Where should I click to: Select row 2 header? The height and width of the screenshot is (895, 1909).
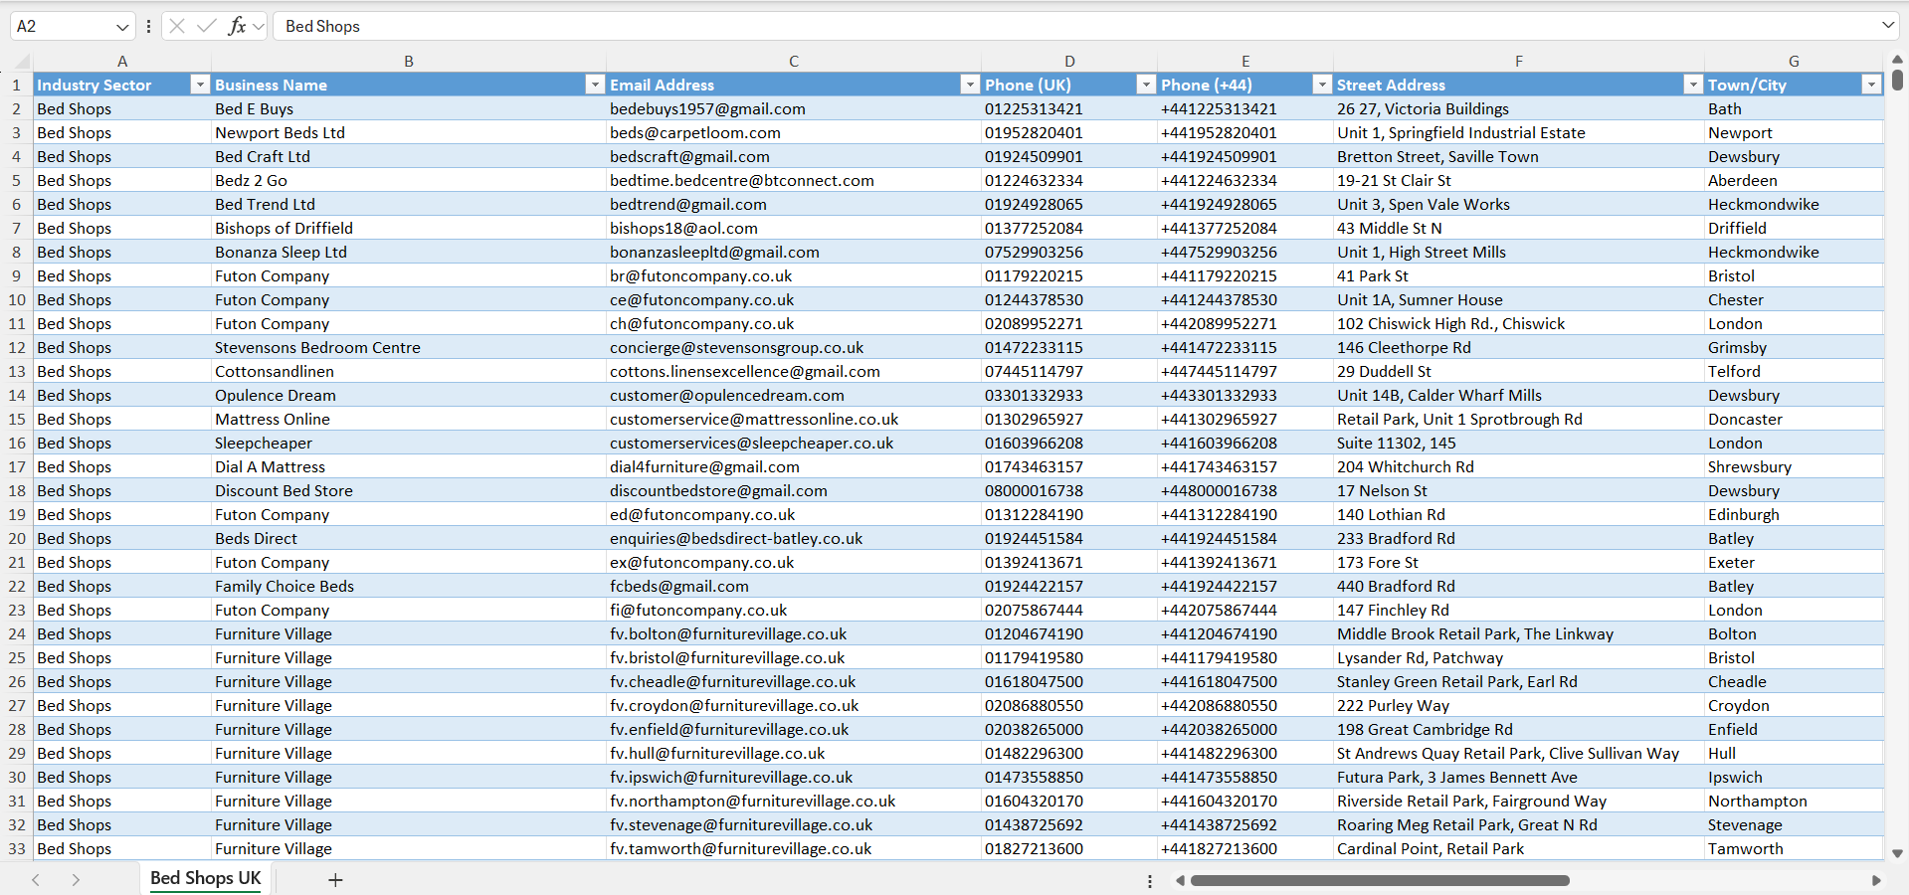click(x=16, y=108)
